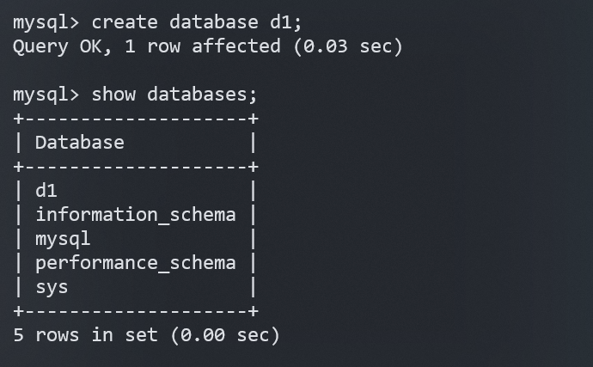Click the "5 rows in set" summary

point(86,335)
